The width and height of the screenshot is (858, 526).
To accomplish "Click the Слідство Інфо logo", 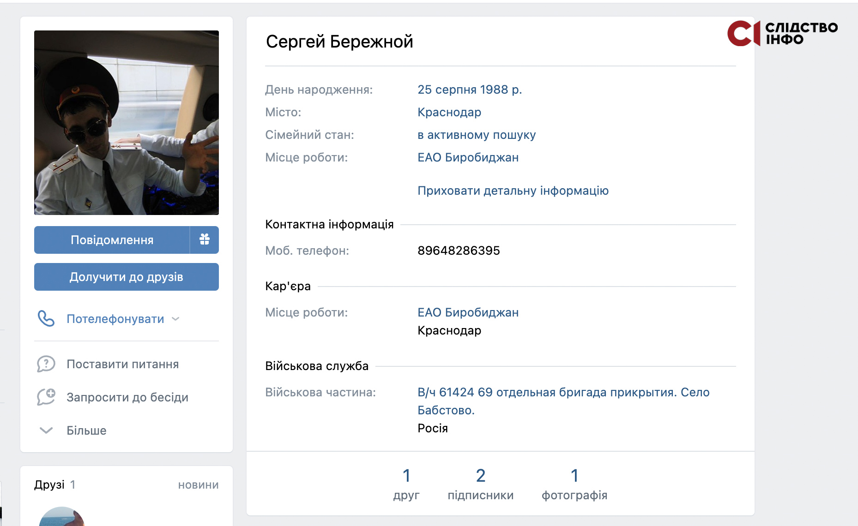I will [782, 33].
